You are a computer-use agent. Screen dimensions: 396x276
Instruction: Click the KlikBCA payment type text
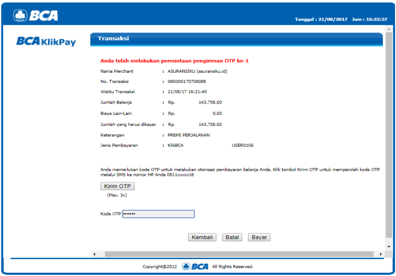pyautogui.click(x=175, y=145)
